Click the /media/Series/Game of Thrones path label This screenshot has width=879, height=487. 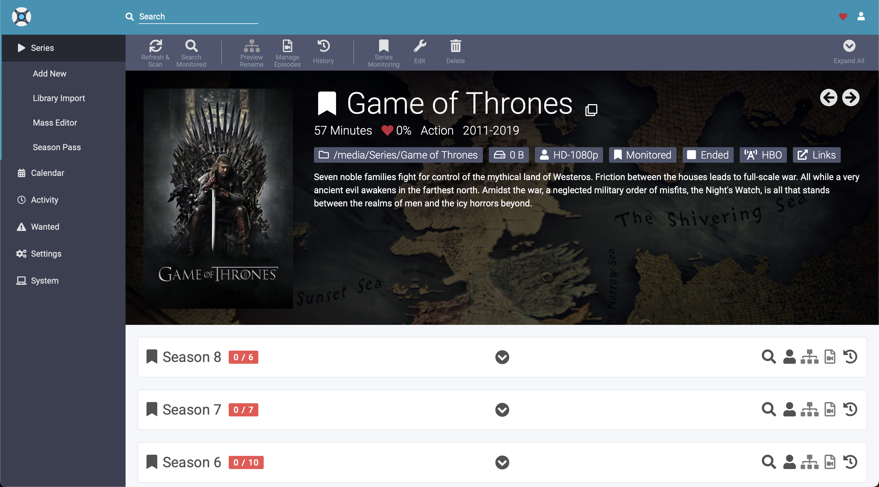click(x=398, y=155)
